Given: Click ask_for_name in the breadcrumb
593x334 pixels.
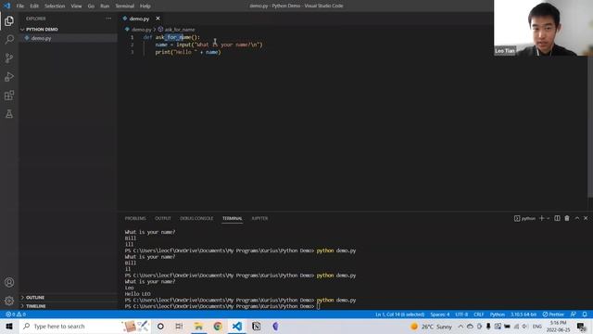Looking at the screenshot, I should [x=180, y=29].
